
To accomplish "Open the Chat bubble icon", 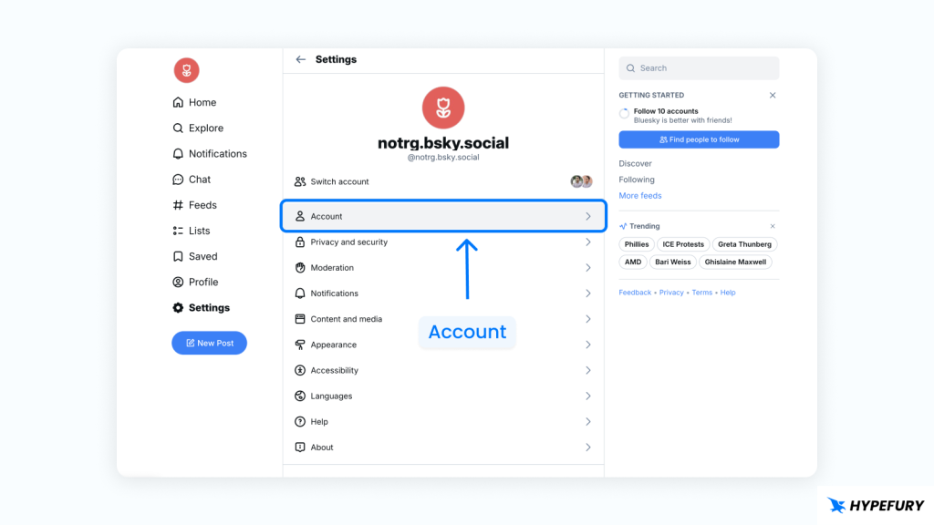I will click(179, 180).
